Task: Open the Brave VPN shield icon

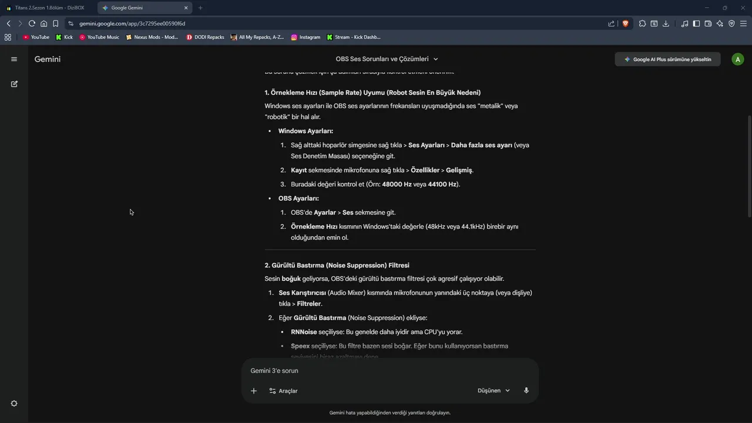Action: (x=731, y=23)
